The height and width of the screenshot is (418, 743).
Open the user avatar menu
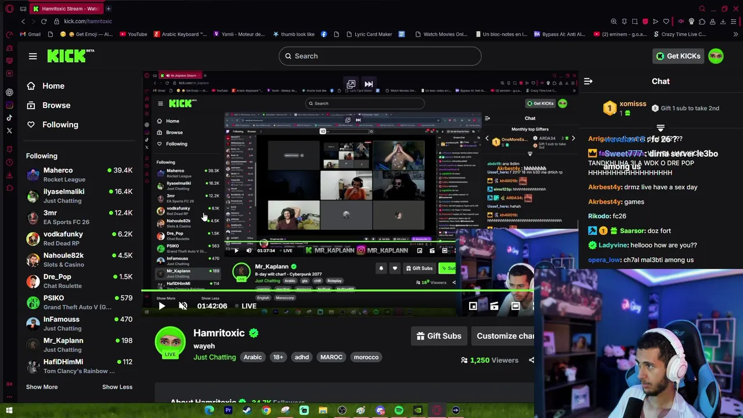pos(716,56)
